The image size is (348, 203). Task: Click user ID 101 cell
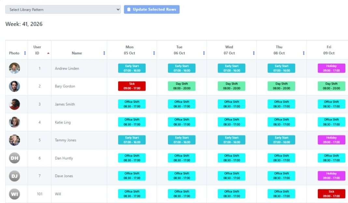[x=39, y=194]
